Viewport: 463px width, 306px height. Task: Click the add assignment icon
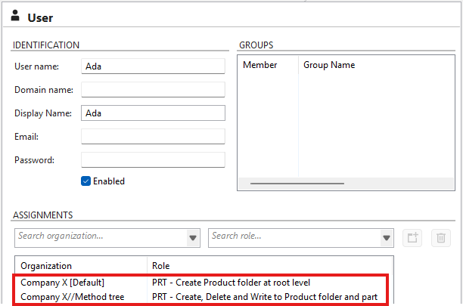point(412,237)
